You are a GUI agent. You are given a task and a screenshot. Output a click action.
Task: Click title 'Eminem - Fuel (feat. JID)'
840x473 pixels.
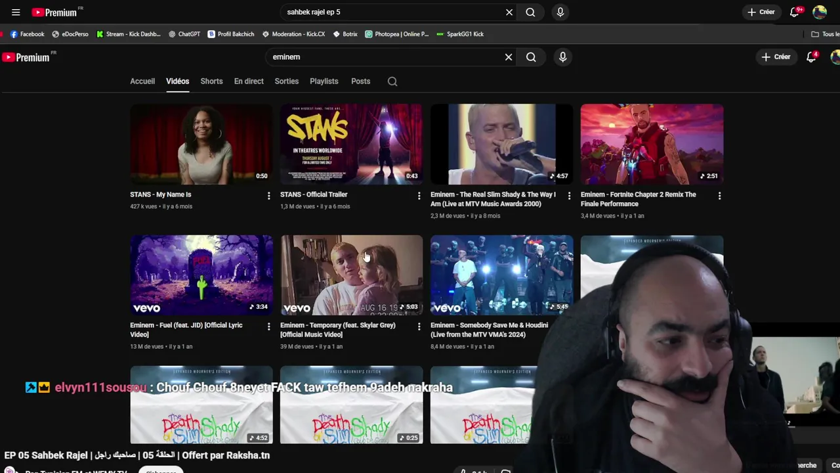[x=186, y=330]
